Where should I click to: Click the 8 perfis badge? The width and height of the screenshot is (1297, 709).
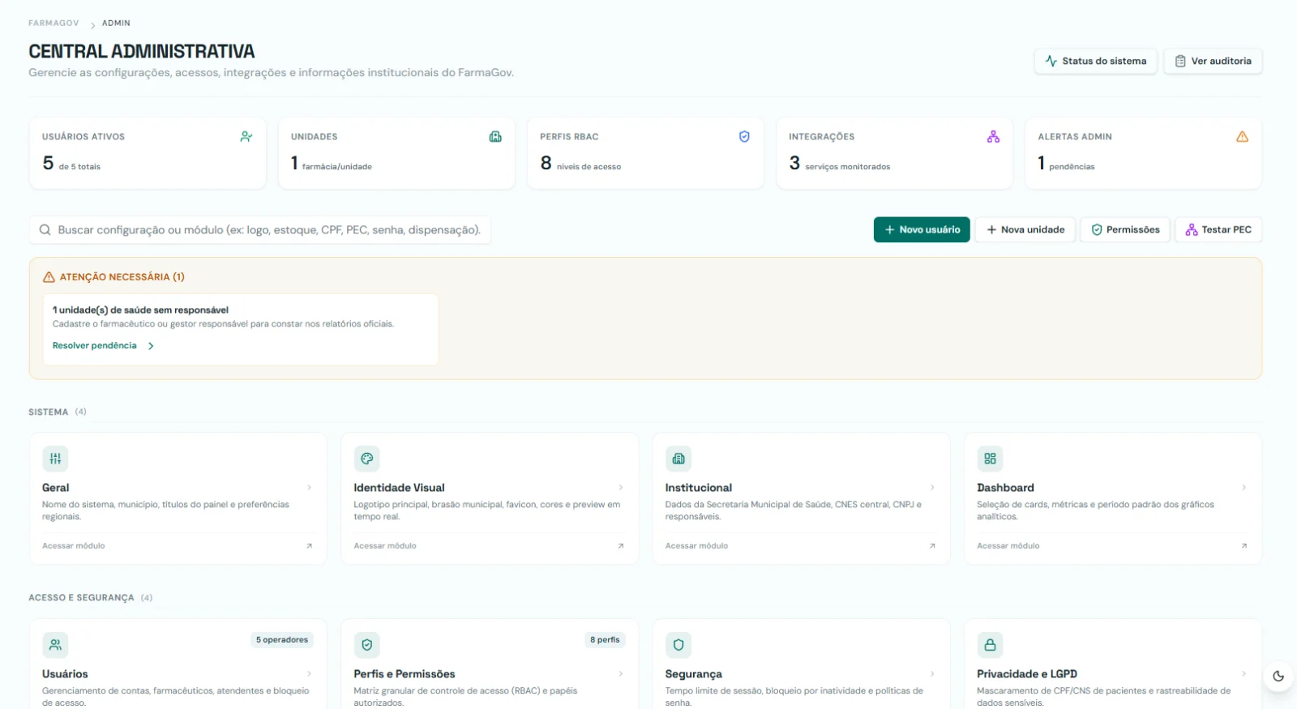(605, 640)
